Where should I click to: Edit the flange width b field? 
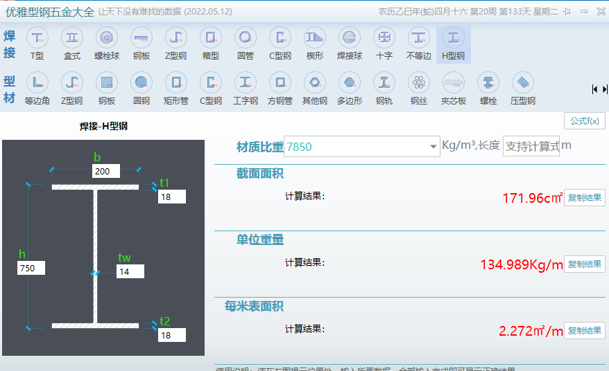105,171
